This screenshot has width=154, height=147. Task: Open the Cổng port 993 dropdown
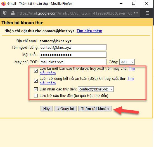(x=127, y=62)
